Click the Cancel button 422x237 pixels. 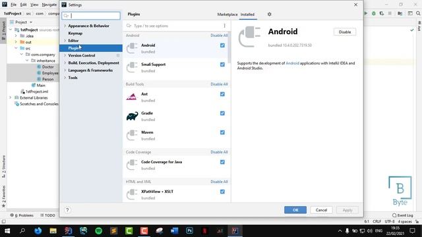point(321,210)
